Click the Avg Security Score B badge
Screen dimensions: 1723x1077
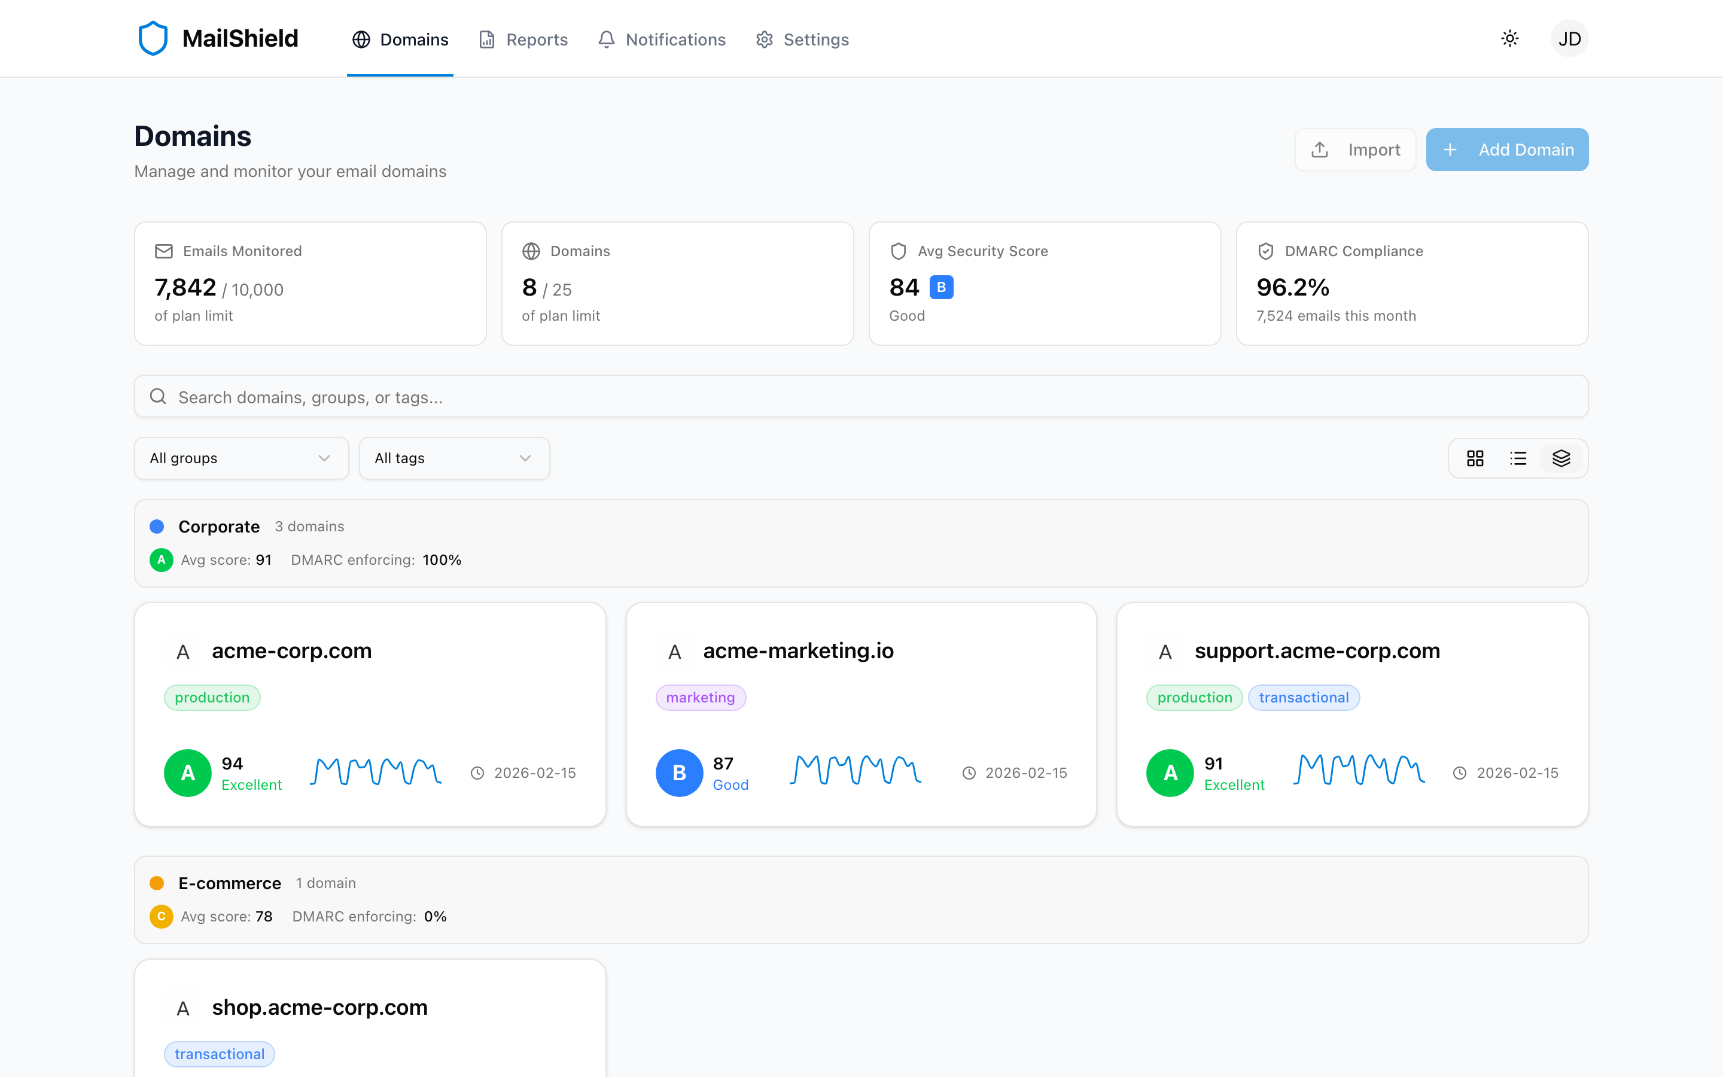point(941,287)
